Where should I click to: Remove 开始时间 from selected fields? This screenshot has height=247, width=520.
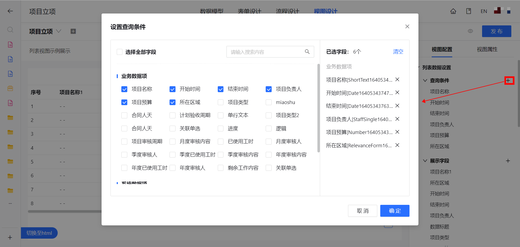coord(397,92)
